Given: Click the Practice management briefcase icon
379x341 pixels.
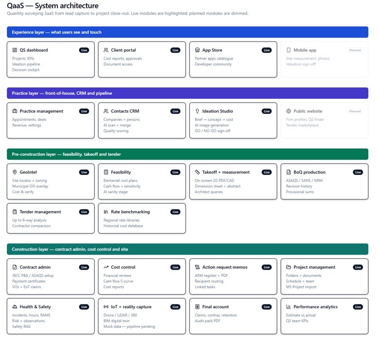Looking at the screenshot, I should tap(15, 111).
